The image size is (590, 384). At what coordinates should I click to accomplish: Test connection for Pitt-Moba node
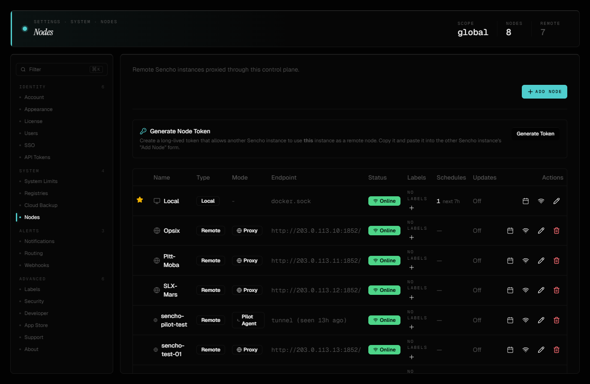coord(526,261)
